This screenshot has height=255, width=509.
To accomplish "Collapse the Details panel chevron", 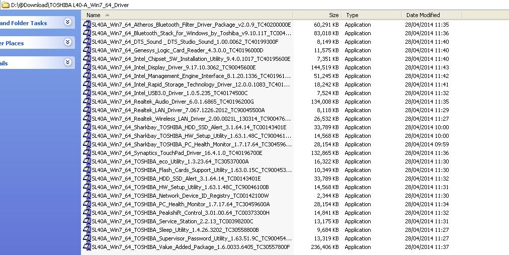I will [x=67, y=62].
